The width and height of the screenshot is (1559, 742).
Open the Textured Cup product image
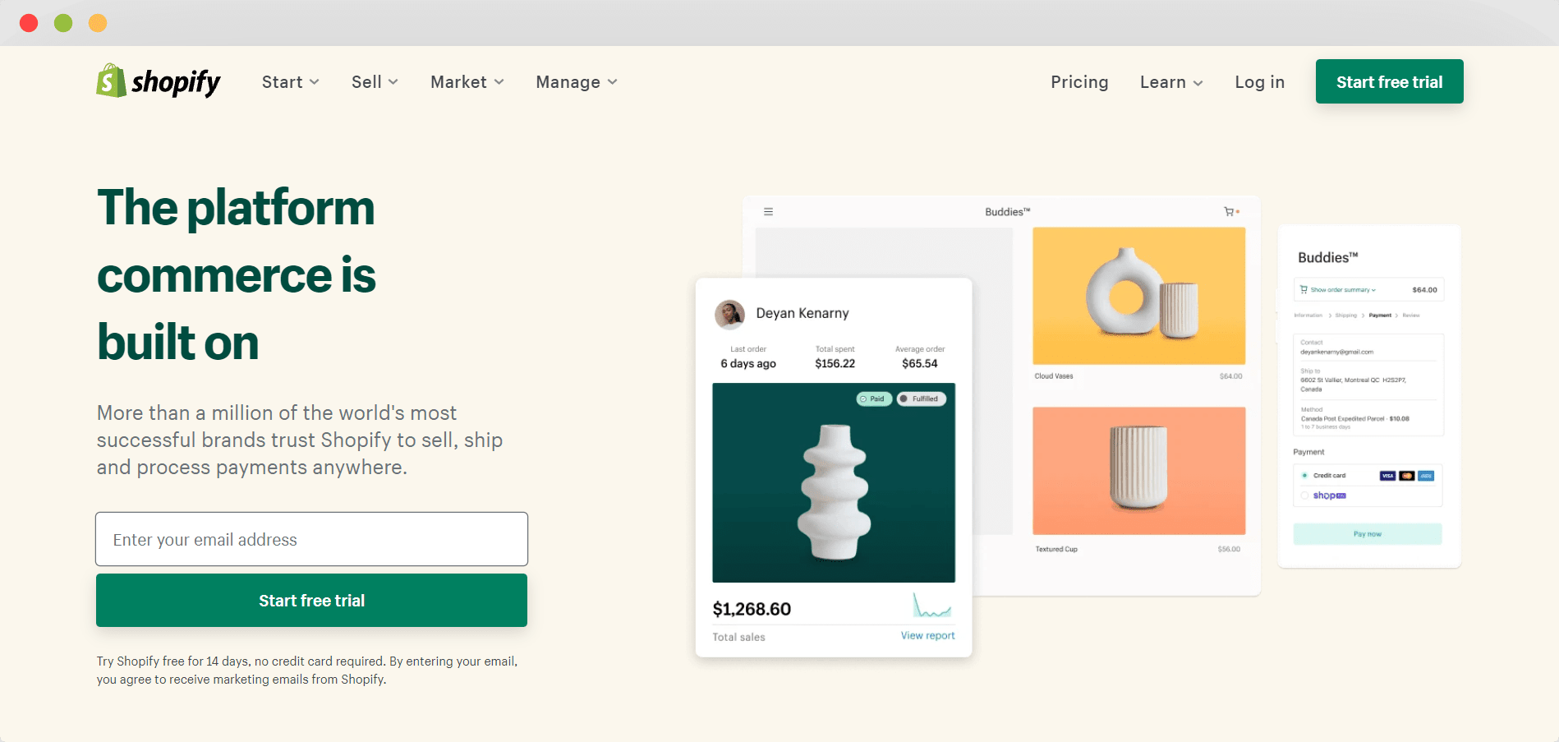(x=1138, y=471)
